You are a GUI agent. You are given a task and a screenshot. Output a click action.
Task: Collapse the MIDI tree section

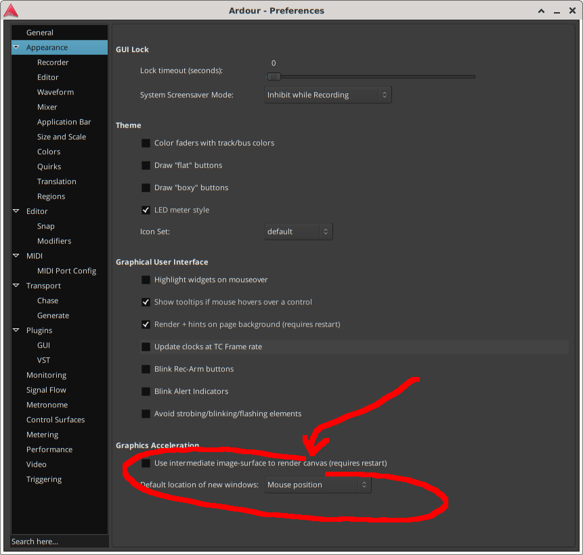16,256
